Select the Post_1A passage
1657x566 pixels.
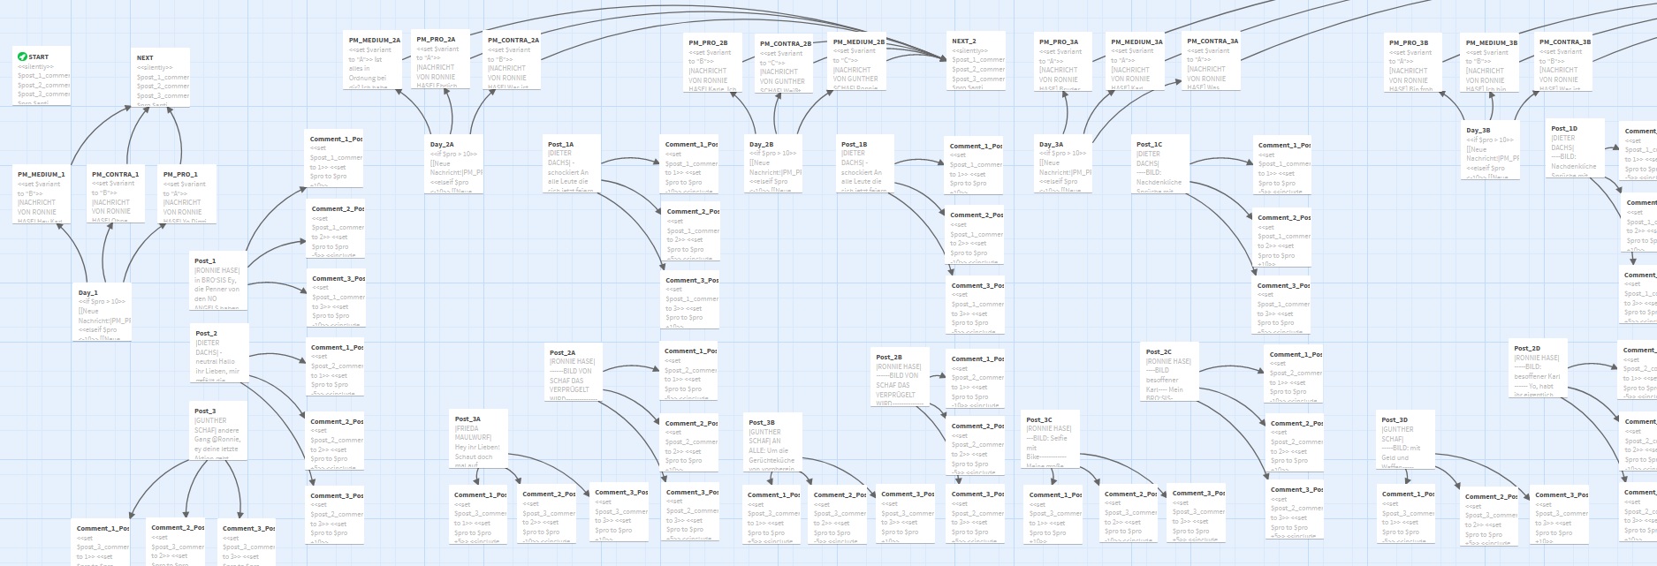(x=572, y=163)
